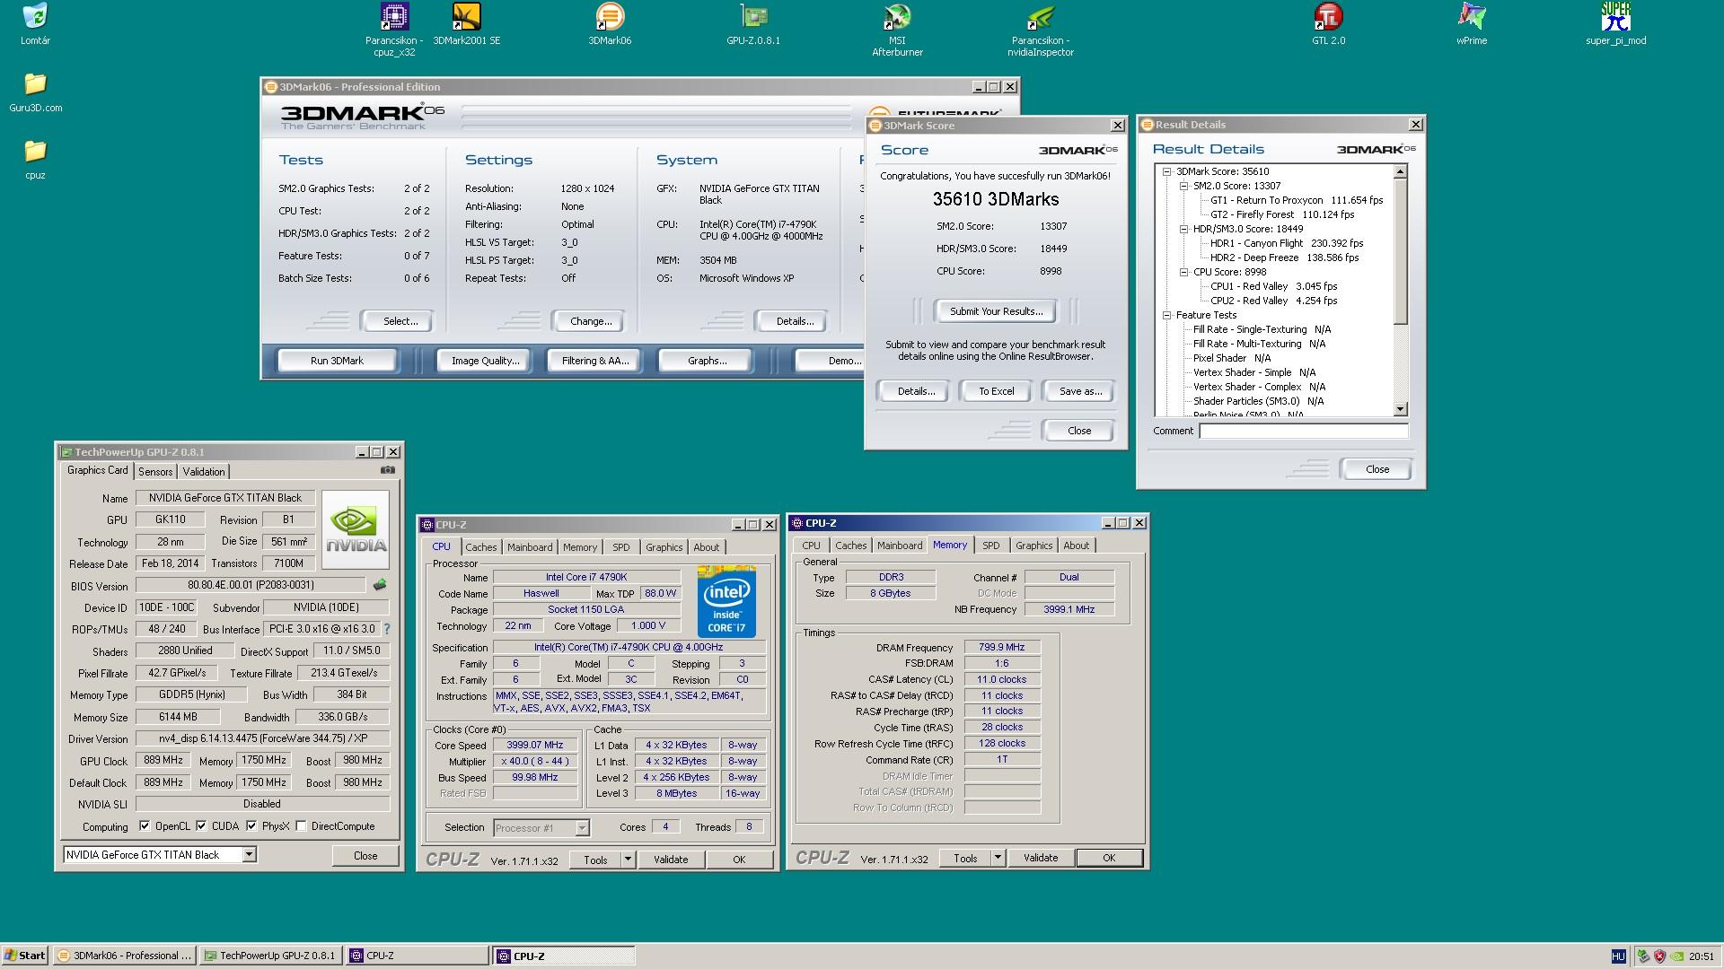
Task: Launch MSI Afterburner desktop icon
Action: click(x=897, y=16)
